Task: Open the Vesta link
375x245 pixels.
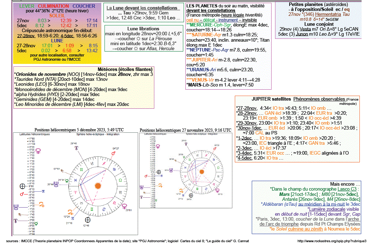Action: [x=305, y=29]
